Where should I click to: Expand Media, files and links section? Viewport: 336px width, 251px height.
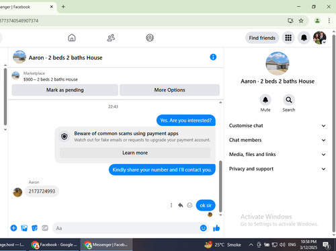pyautogui.click(x=278, y=154)
